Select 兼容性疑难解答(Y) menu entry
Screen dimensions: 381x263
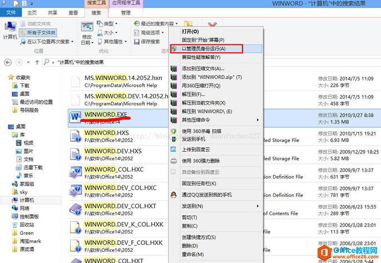201,57
